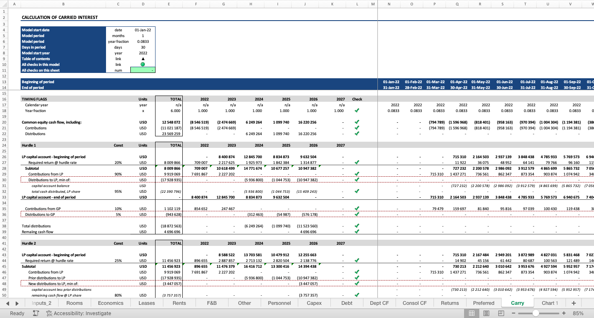This screenshot has width=594, height=318.
Task: Select the Required return hurdle rate 20% cell
Action: point(118,162)
